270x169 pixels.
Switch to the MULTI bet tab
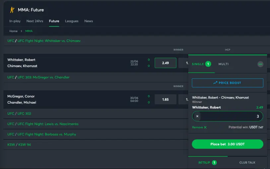click(x=224, y=64)
